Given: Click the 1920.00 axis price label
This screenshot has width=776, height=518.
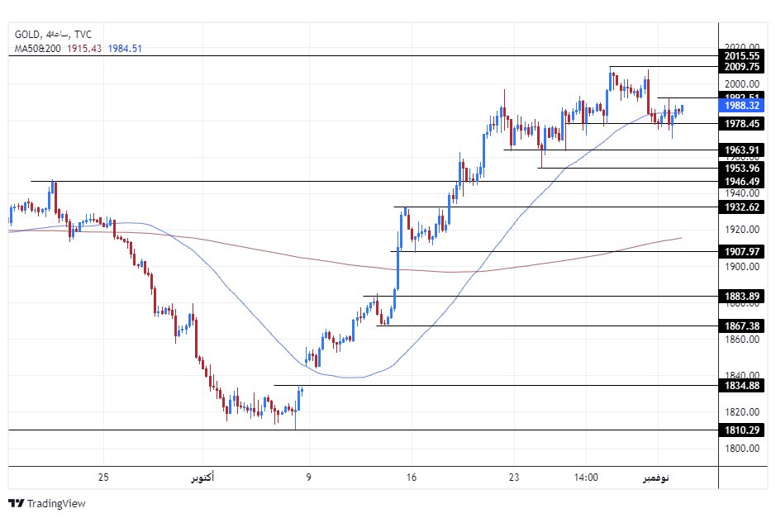Looking at the screenshot, I should tap(742, 230).
